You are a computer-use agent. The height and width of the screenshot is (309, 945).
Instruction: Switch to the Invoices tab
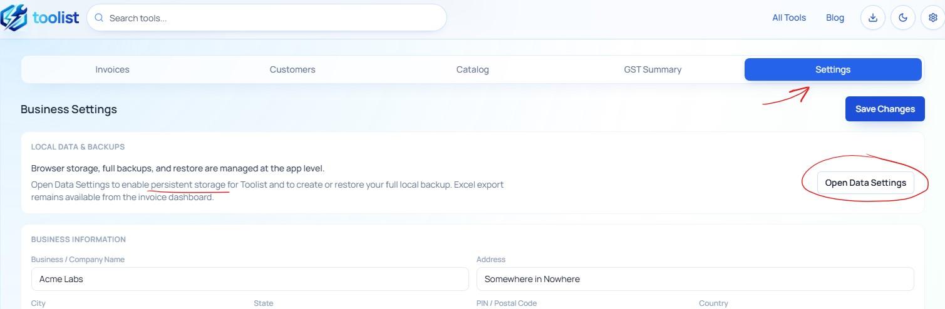tap(112, 69)
